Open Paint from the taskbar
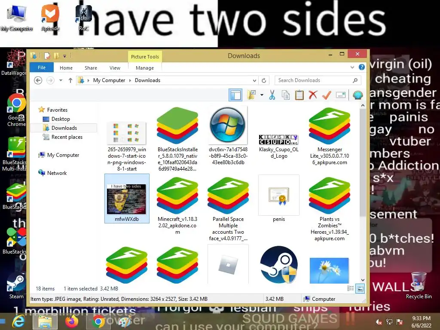 point(124,321)
